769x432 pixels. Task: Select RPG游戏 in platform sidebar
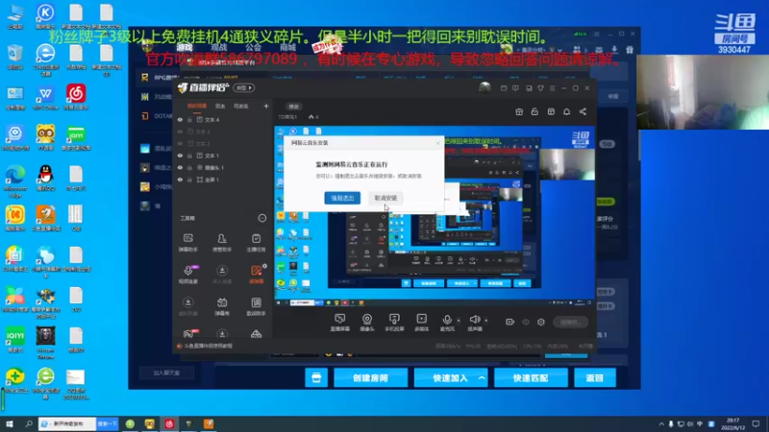pos(161,78)
